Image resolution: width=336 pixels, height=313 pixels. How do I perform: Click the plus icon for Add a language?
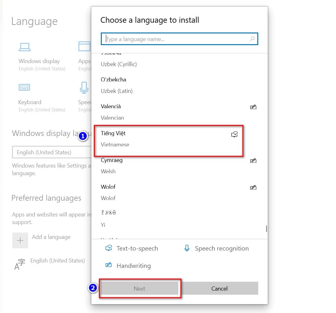coord(20,240)
